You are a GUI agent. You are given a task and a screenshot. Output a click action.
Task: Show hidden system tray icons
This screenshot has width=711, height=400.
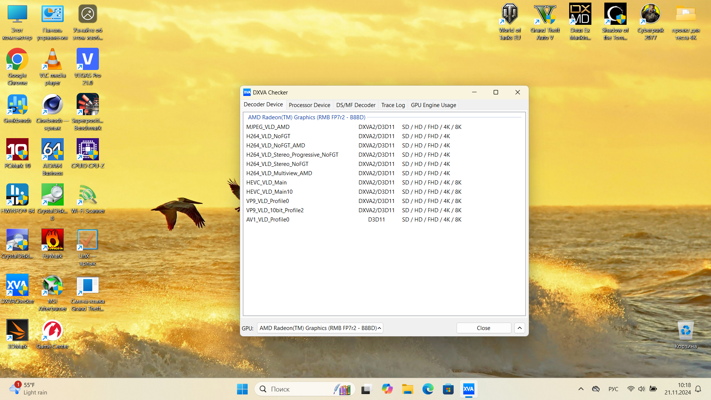581,389
